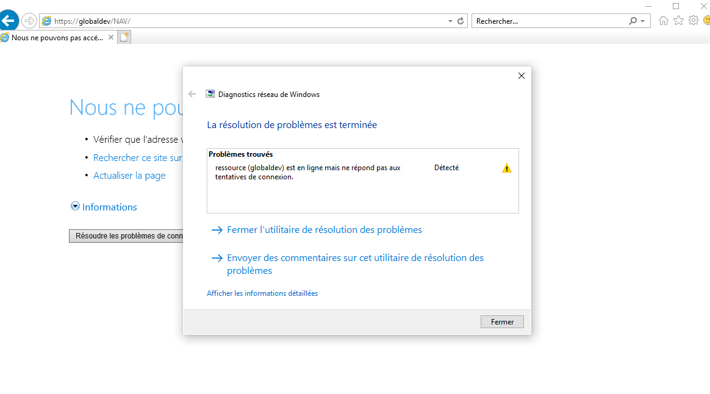Click 'Actualiser la page' link

[129, 175]
